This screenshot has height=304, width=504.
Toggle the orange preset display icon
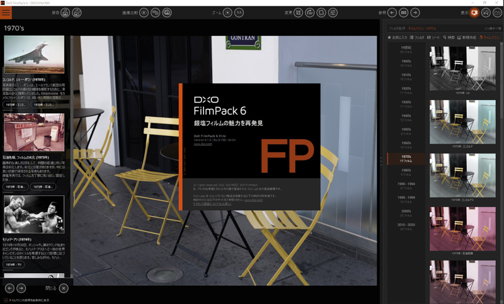click(x=474, y=13)
